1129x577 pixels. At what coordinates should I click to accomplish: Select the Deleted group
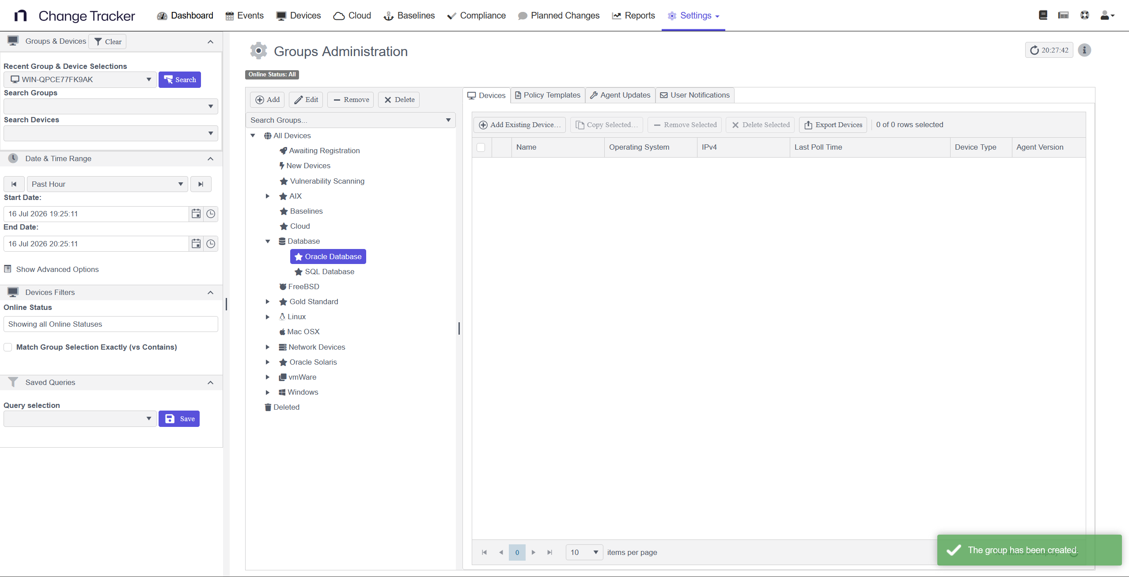pyautogui.click(x=282, y=407)
